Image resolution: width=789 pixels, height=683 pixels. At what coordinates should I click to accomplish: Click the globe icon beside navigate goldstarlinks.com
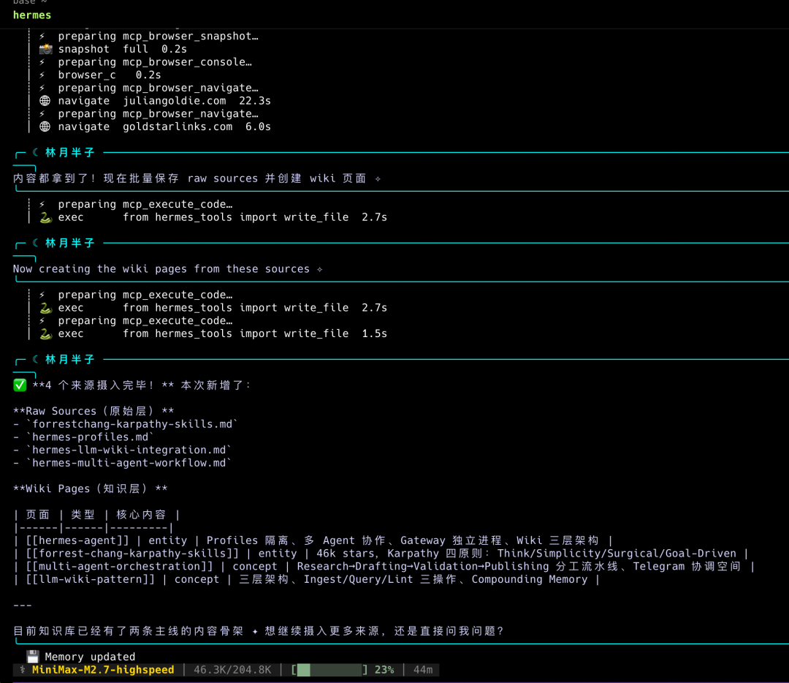(x=45, y=127)
